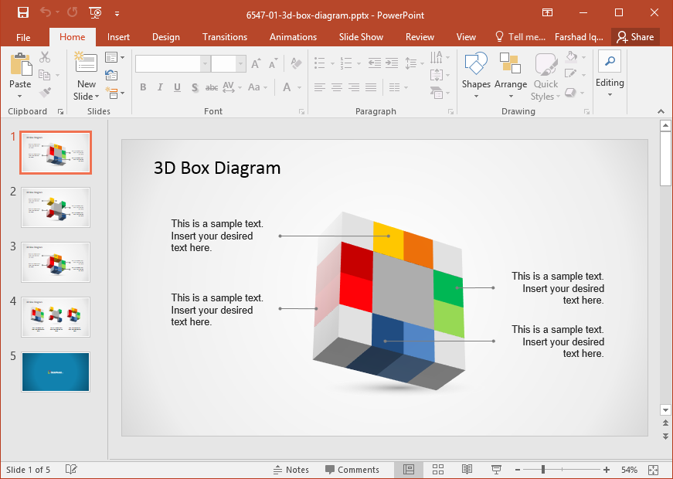Open the Editing group menu
This screenshot has height=479, width=673.
pyautogui.click(x=610, y=74)
